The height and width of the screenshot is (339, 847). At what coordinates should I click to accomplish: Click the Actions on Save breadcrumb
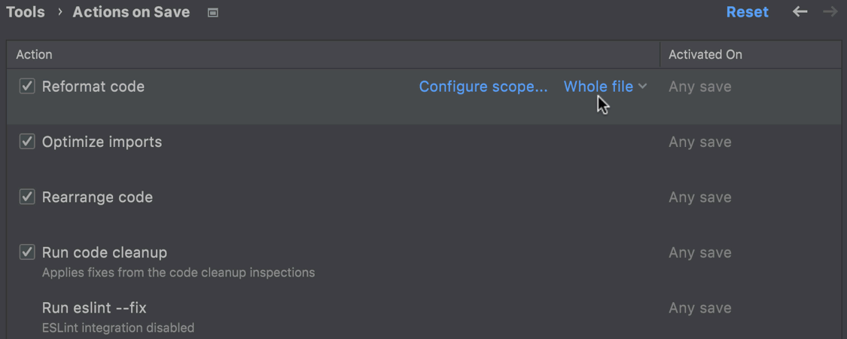tap(131, 13)
